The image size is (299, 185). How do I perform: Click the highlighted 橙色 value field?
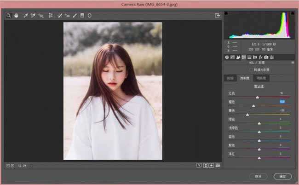(x=282, y=101)
